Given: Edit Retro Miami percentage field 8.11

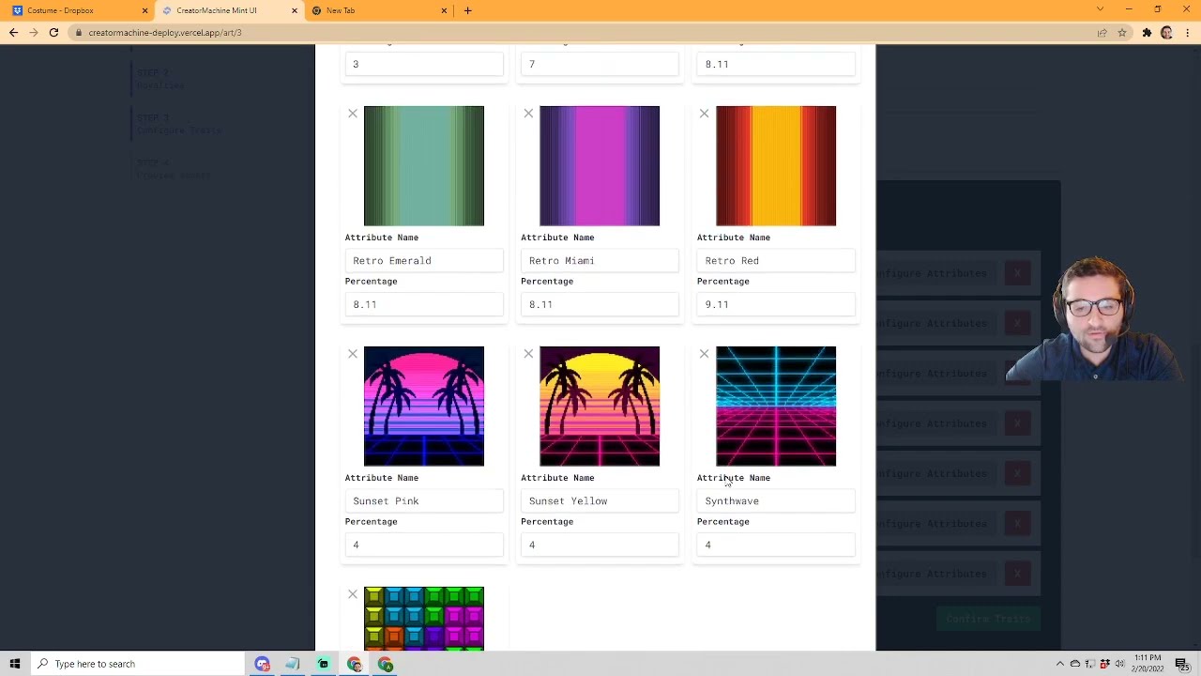Looking at the screenshot, I should point(600,304).
